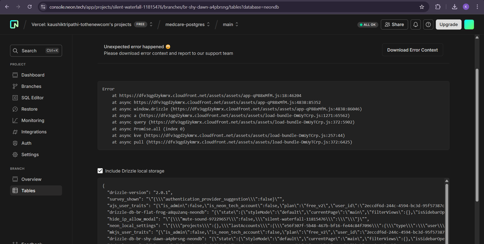The width and height of the screenshot is (484, 244).
Task: Go forward in browser history
Action: 18,7
